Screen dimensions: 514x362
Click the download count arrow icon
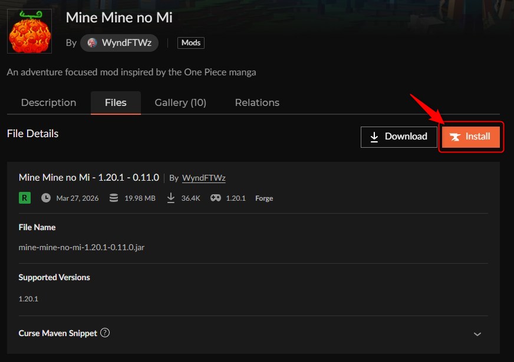171,198
